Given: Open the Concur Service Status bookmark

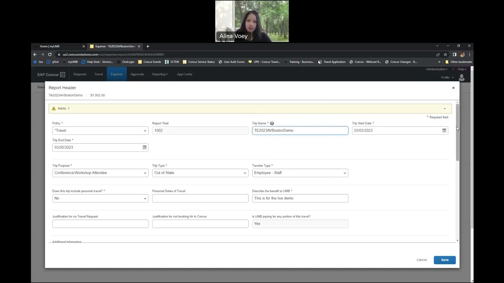Looking at the screenshot, I should (x=199, y=62).
